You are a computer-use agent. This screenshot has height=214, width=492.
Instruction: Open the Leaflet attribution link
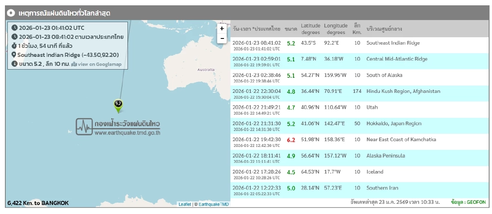(x=184, y=204)
